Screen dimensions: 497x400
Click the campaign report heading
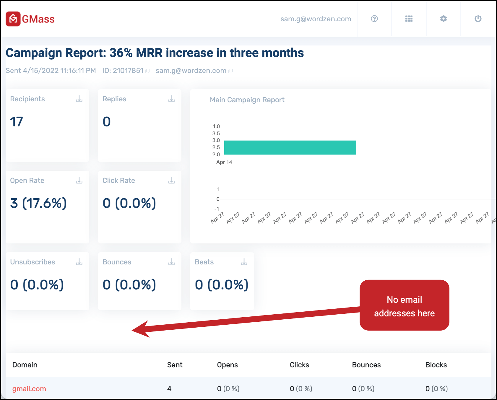click(155, 53)
